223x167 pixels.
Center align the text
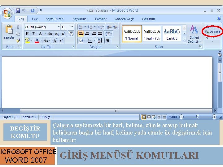coord(87,34)
